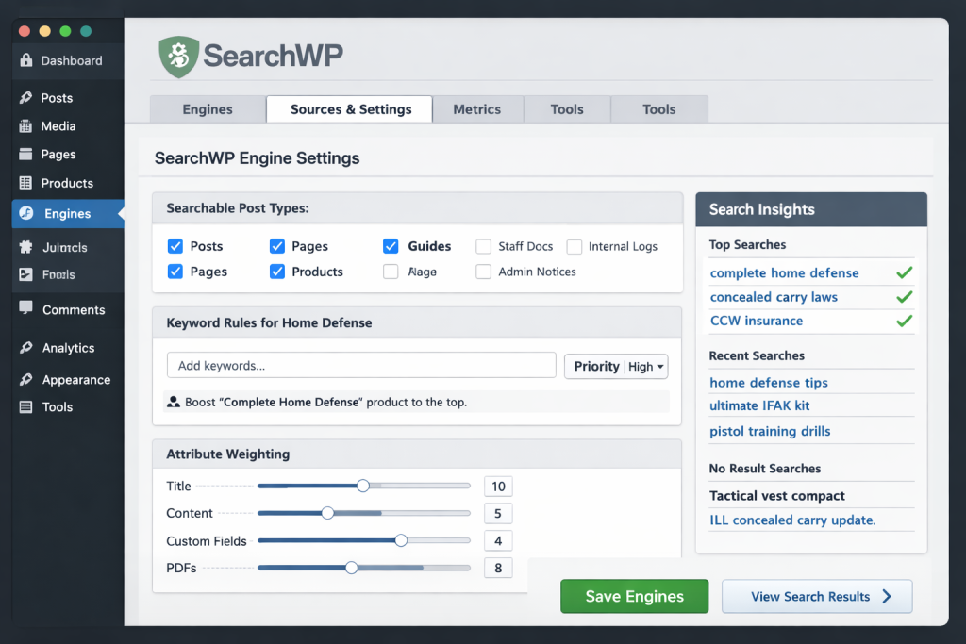
Task: Click the chevron on View Search Results
Action: pyautogui.click(x=886, y=596)
